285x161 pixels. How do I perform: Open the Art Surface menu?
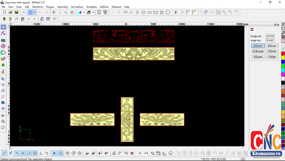[x=77, y=7]
